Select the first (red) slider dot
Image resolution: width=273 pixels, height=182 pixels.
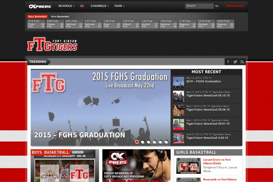pyautogui.click(x=137, y=142)
